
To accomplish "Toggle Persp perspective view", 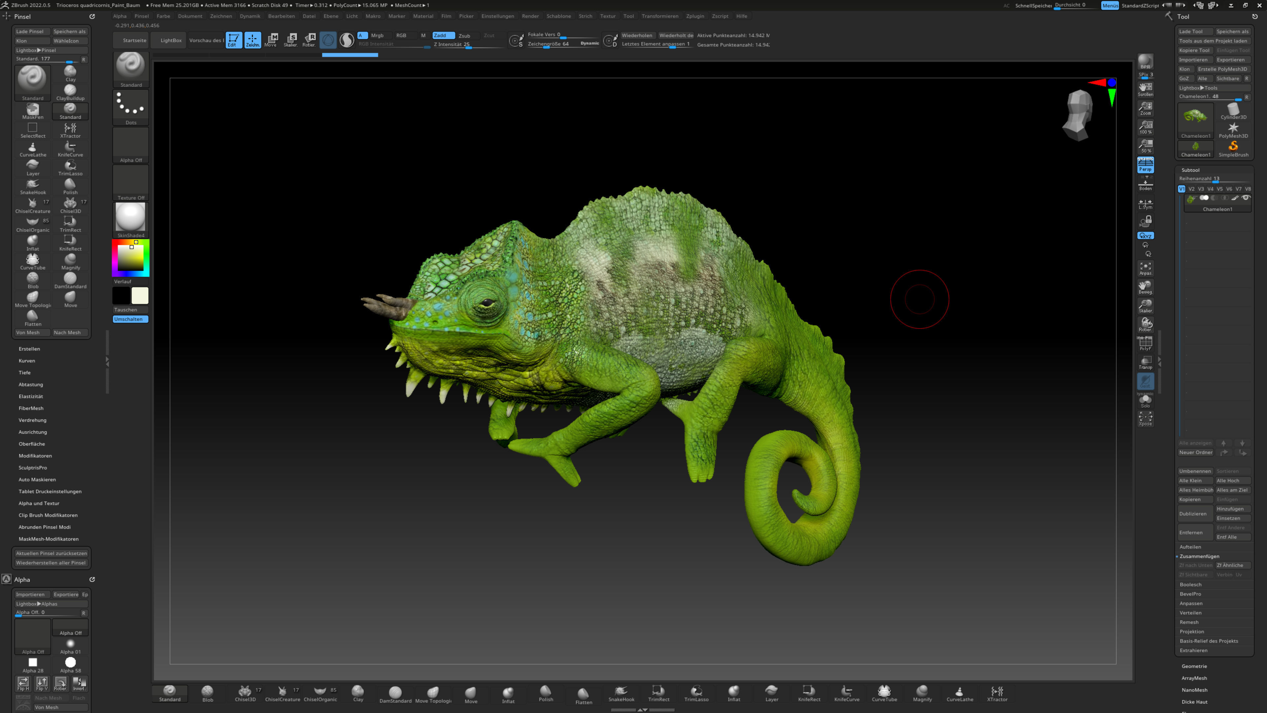I will tap(1145, 165).
